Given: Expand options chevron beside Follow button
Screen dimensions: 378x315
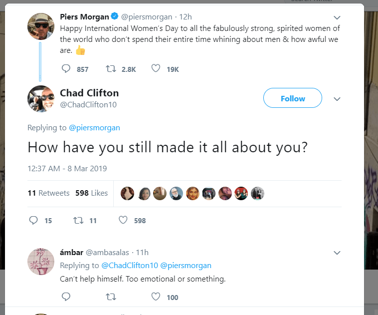Looking at the screenshot, I should [x=337, y=98].
